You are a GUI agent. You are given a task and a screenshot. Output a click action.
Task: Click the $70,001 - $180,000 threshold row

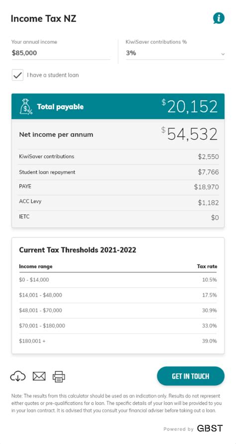click(x=118, y=326)
